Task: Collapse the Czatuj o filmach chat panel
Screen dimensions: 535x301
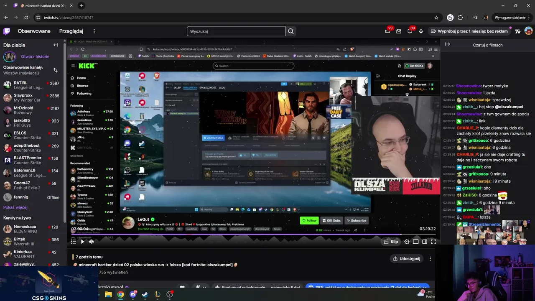Action: pos(448,44)
